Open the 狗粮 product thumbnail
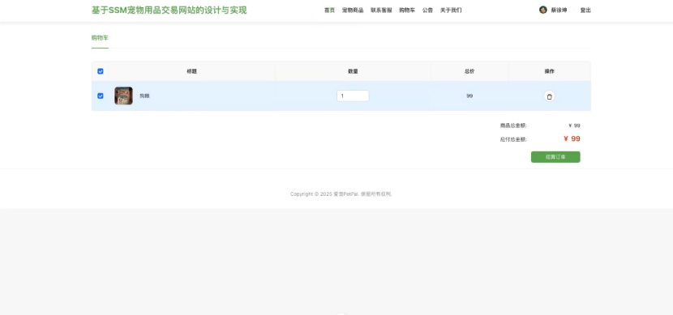 (123, 96)
